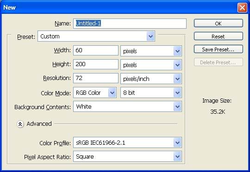The image size is (250, 172).
Task: Click the Delete Preset button
Action: pyautogui.click(x=219, y=62)
